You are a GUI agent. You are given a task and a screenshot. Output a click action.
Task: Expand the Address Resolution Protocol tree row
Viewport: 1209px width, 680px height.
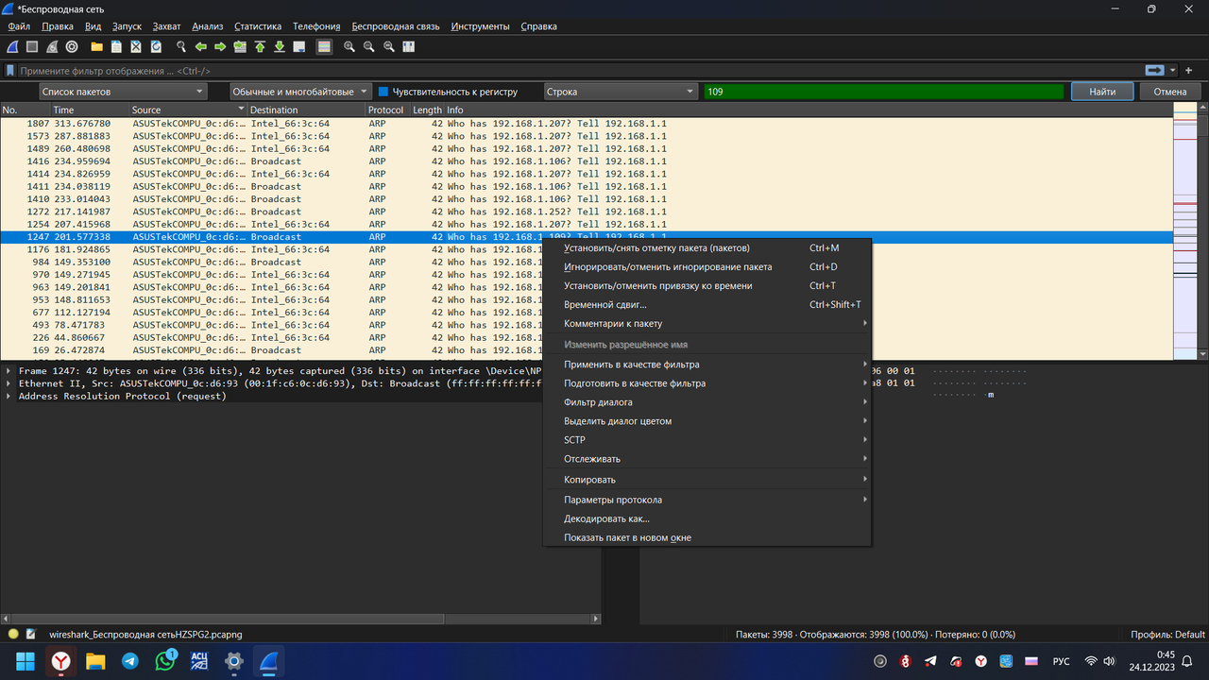(9, 396)
